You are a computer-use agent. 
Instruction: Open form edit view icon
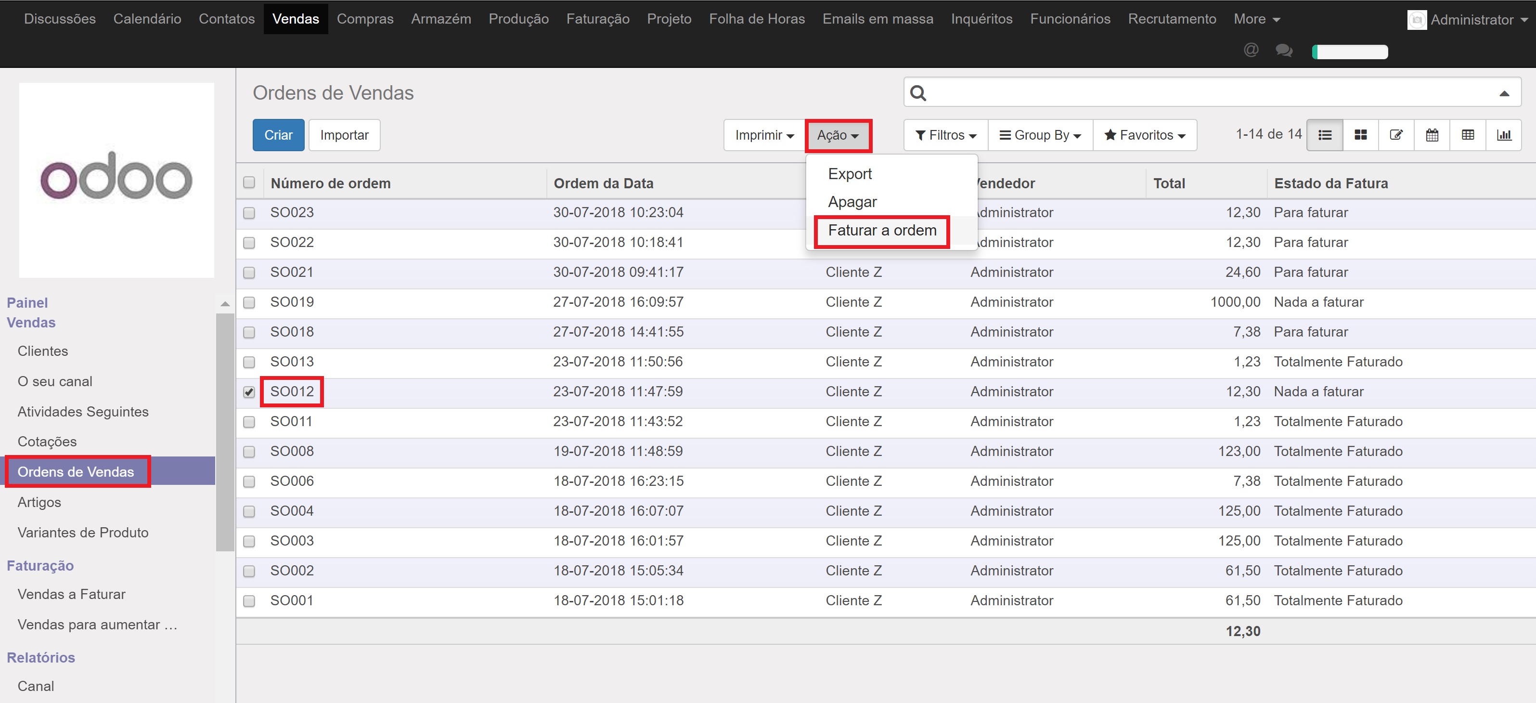click(x=1396, y=135)
